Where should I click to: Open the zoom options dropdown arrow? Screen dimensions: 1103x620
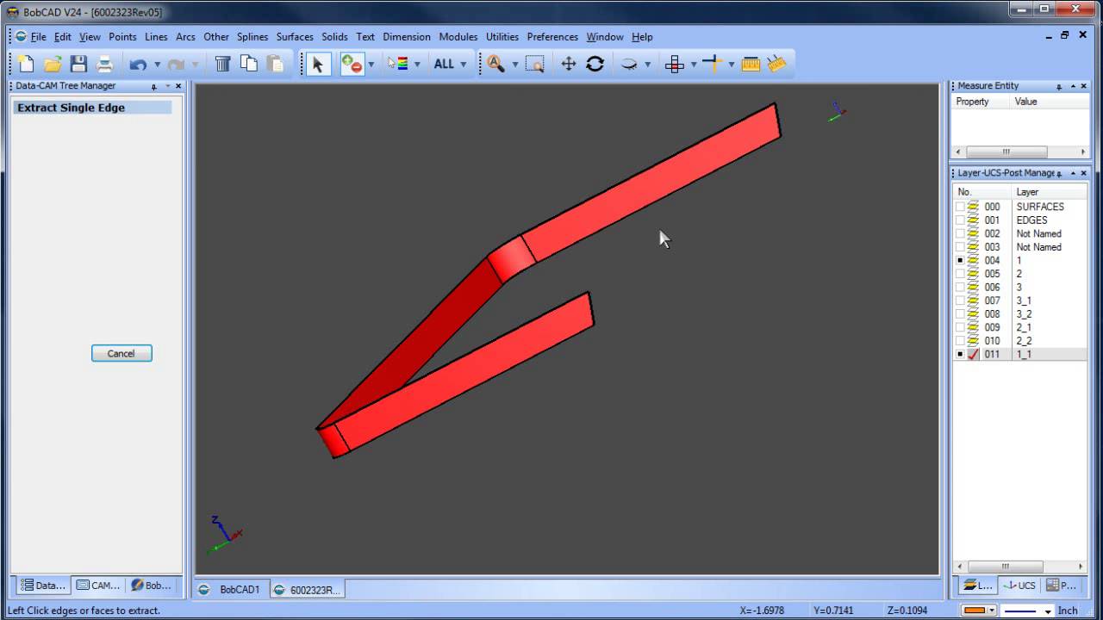pos(515,65)
